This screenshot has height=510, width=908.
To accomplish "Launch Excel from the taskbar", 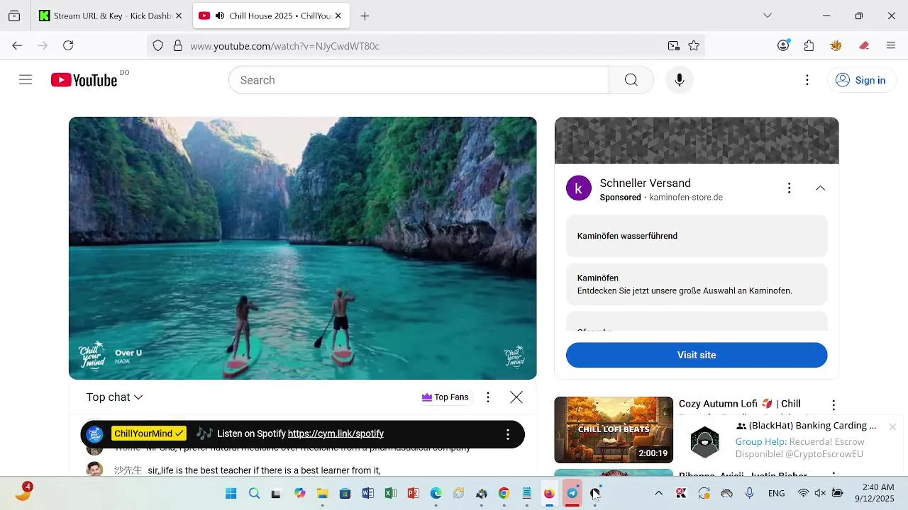I will point(390,493).
